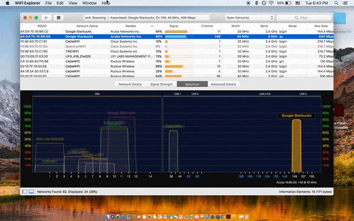Click the UNII-3 band header
This screenshot has width=354, height=221.
(x=303, y=94)
